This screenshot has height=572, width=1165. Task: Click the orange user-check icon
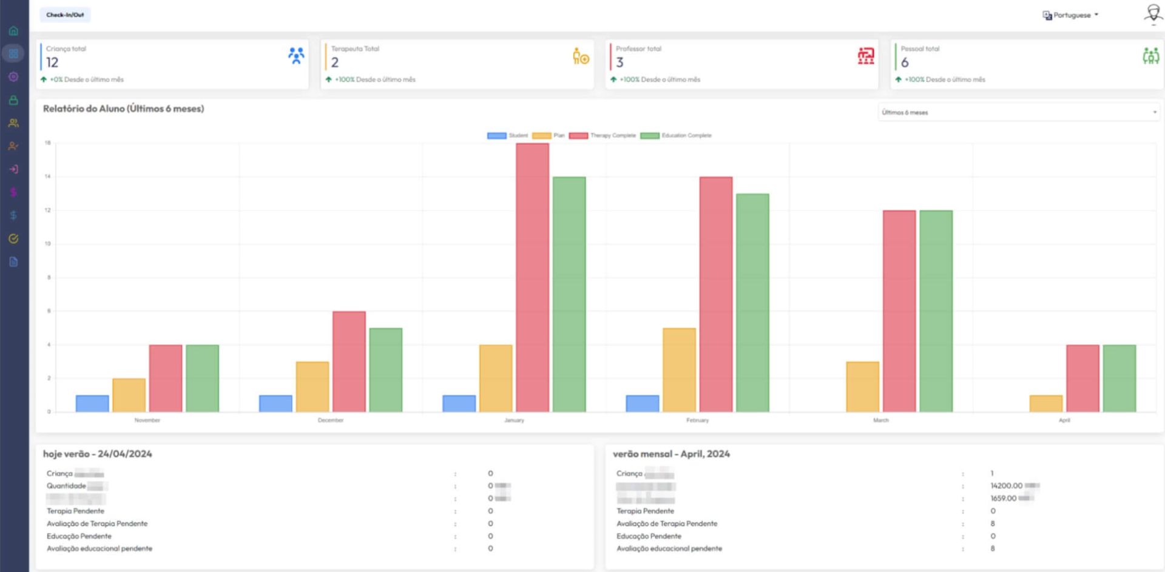13,146
